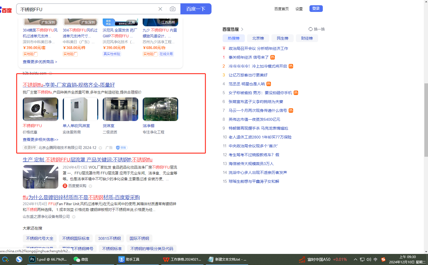Click in the search field containing 不锈钢FFU

coord(87,9)
